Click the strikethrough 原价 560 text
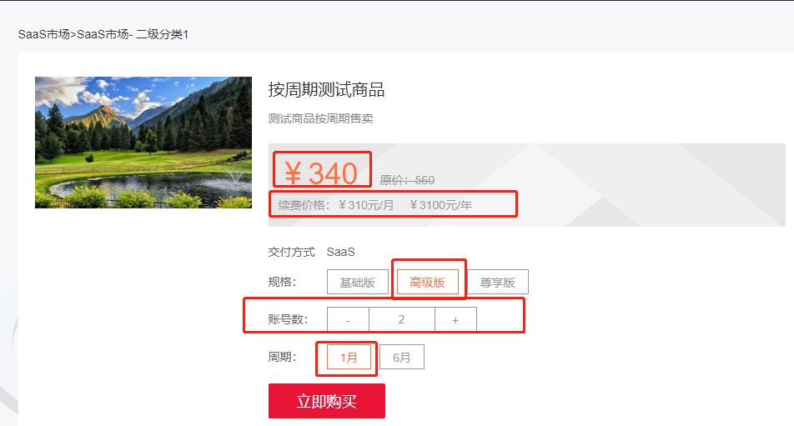 click(407, 180)
